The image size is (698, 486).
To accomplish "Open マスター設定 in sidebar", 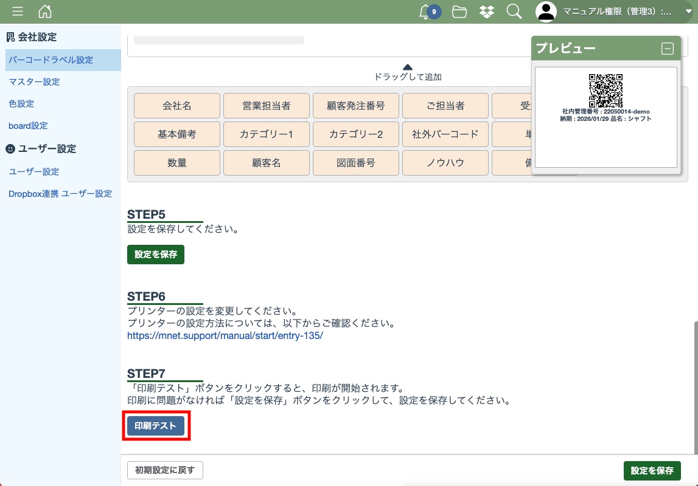I will (x=34, y=81).
